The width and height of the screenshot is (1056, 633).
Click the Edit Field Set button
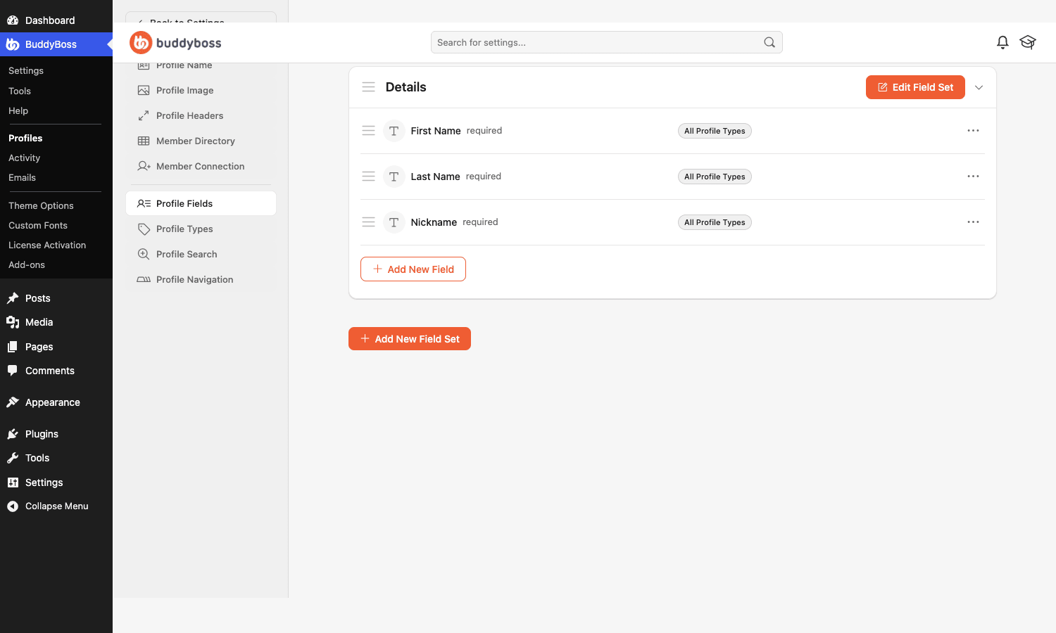[x=915, y=87]
